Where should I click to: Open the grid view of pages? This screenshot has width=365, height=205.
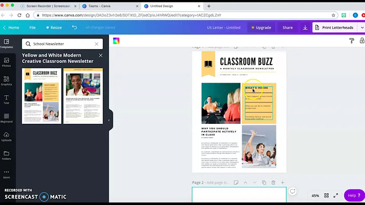(326, 195)
